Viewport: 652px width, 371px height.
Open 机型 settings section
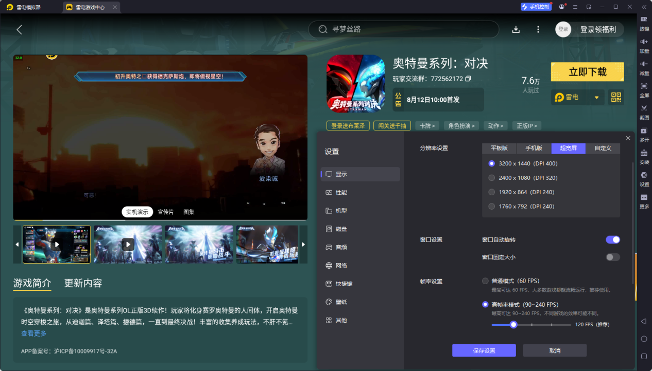[360, 211]
